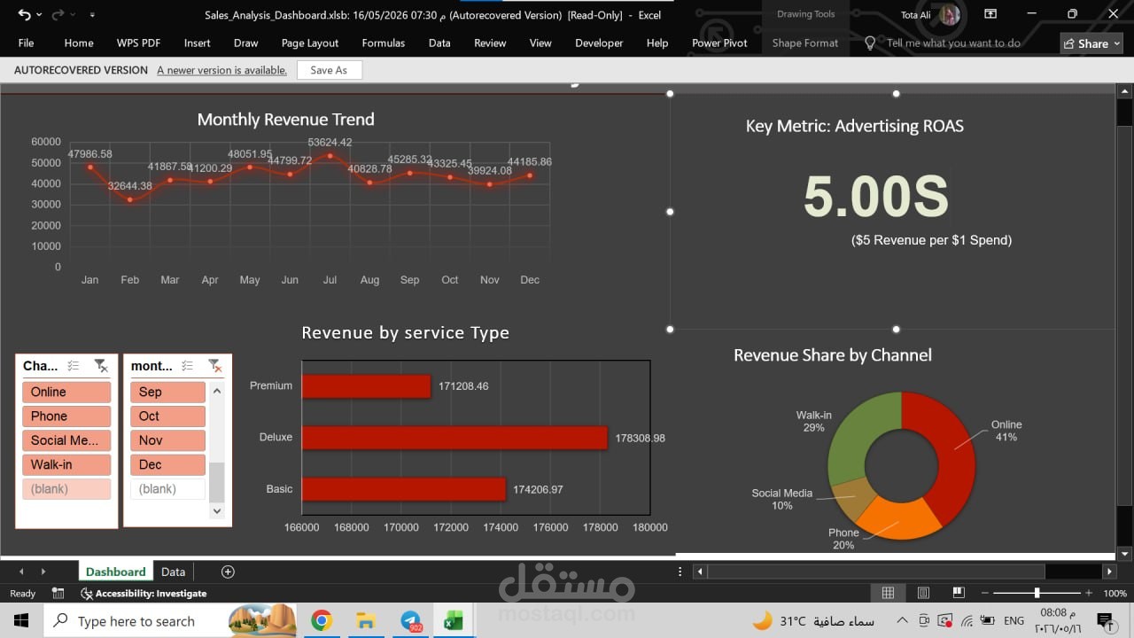Select Phone in Channel slicer
Viewport: 1134px width, 638px height.
[66, 416]
